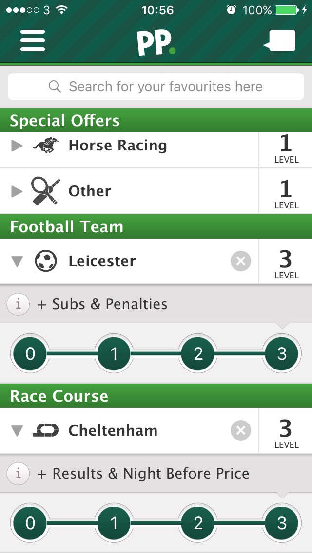Collapse the Cheltenham race course row
Image resolution: width=312 pixels, height=553 pixels.
(x=17, y=431)
